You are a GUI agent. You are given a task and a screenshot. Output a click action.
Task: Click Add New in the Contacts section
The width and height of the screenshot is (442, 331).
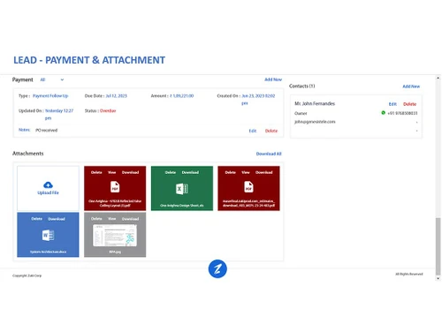pyautogui.click(x=411, y=87)
